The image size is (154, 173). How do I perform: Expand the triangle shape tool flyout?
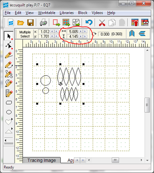point(12,129)
